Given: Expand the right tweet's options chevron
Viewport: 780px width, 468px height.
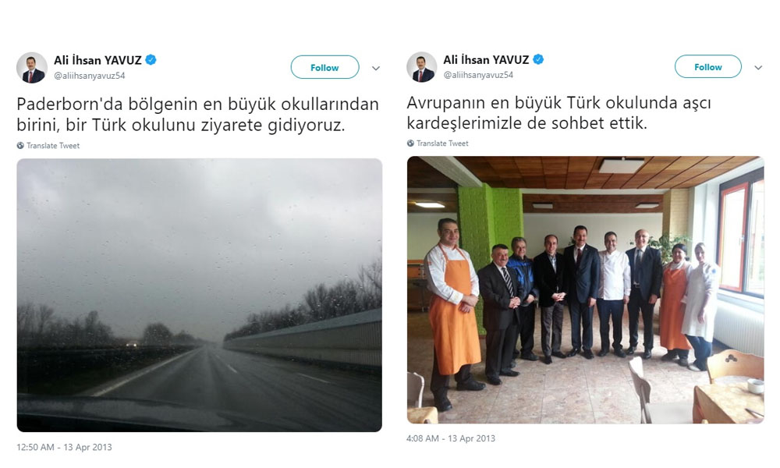Looking at the screenshot, I should pos(758,68).
